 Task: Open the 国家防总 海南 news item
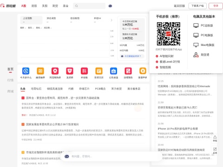[181, 150]
